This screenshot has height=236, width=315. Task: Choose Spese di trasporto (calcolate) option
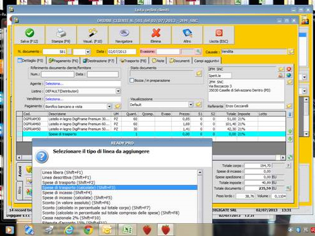pyautogui.click(x=119, y=187)
